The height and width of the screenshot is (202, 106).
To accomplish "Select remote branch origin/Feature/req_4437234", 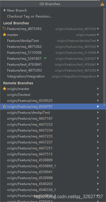I will pyautogui.click(x=30, y=130).
